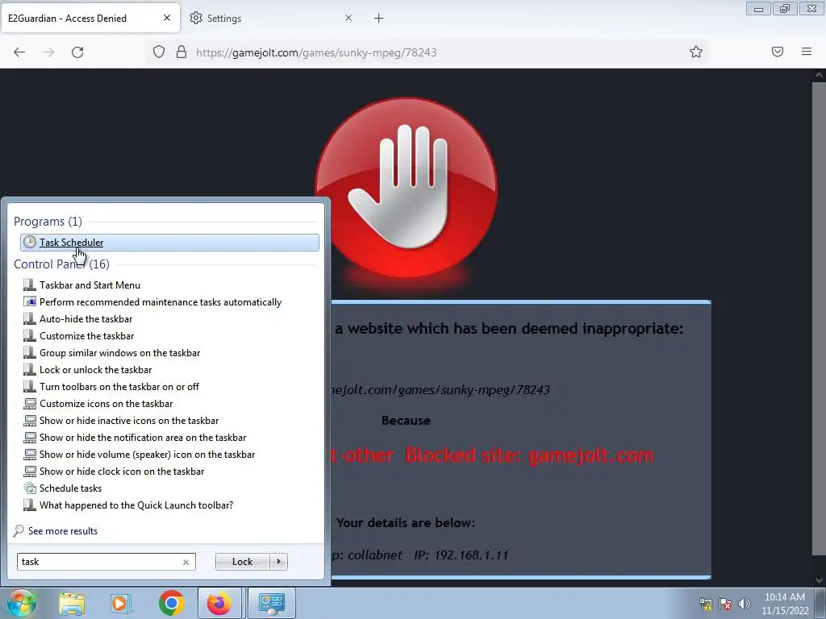Open Windows Media Player from the taskbar
The image size is (826, 619).
click(x=120, y=603)
